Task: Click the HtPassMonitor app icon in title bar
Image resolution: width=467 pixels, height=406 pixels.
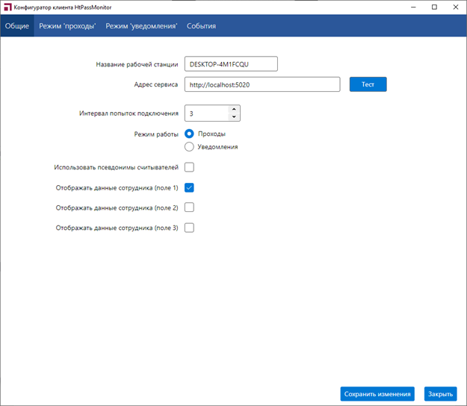Action: (7, 7)
